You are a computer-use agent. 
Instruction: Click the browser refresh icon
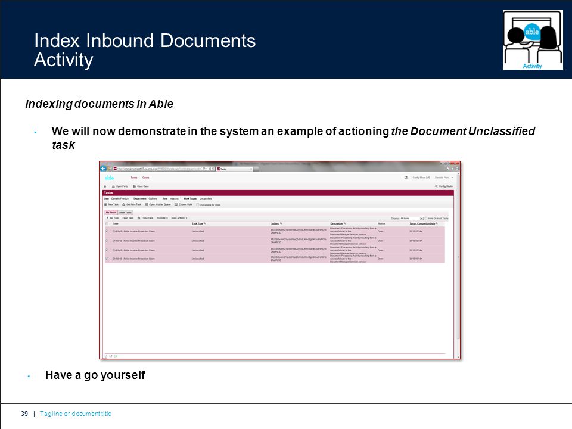click(x=210, y=169)
